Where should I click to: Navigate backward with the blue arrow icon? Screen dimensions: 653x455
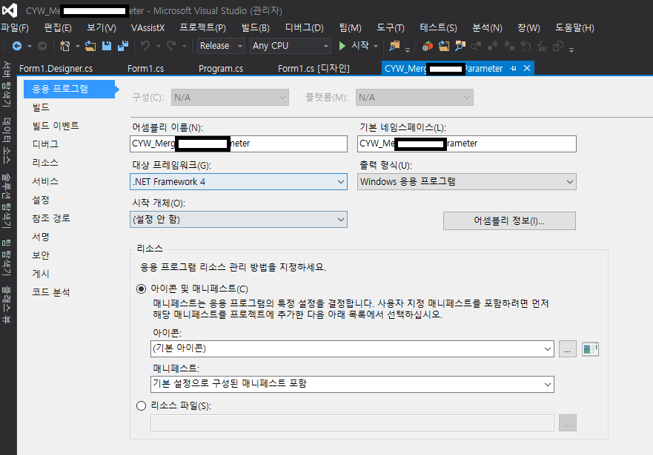(17, 46)
